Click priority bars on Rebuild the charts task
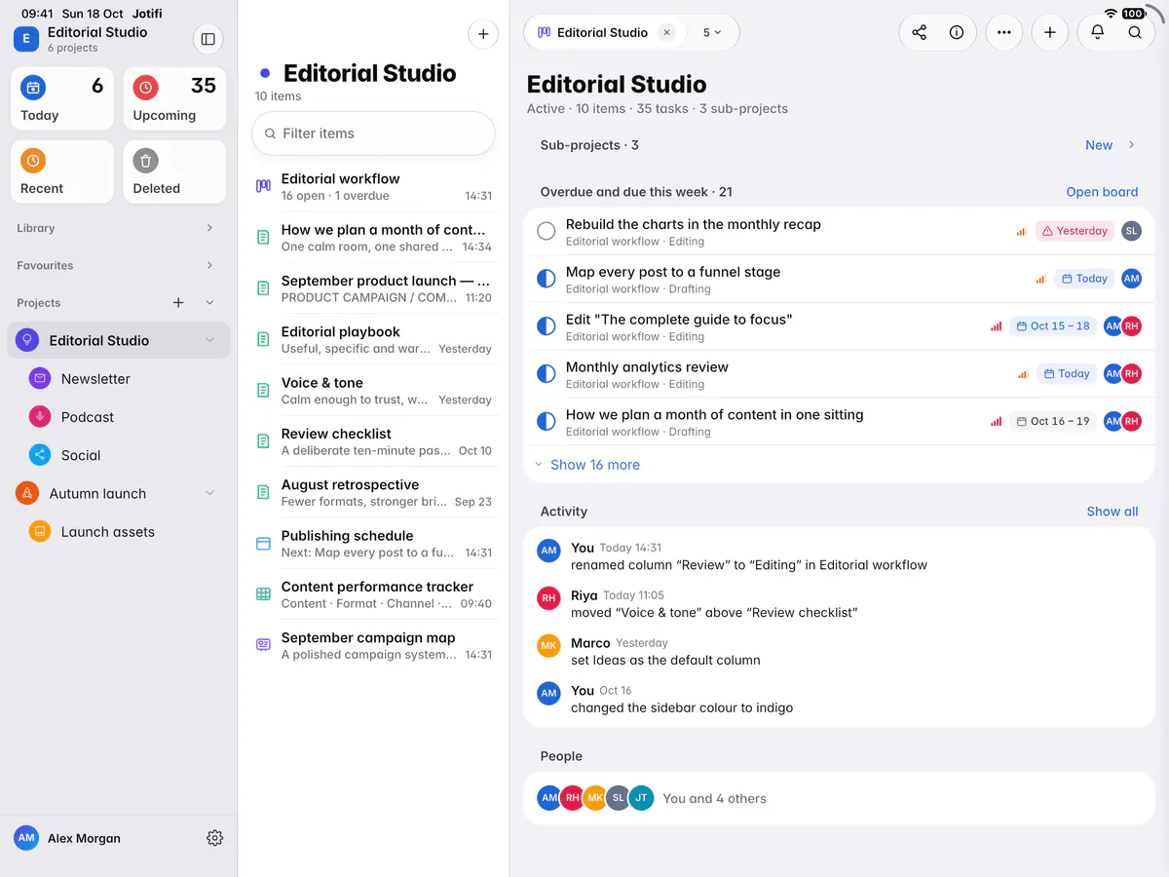 [1022, 231]
